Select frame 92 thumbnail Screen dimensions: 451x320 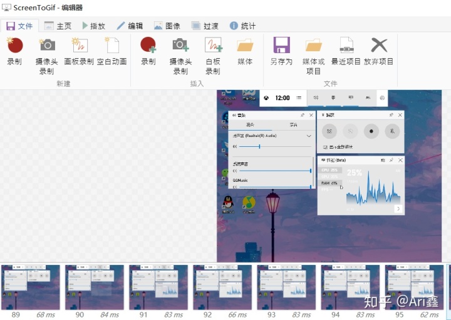click(x=222, y=287)
